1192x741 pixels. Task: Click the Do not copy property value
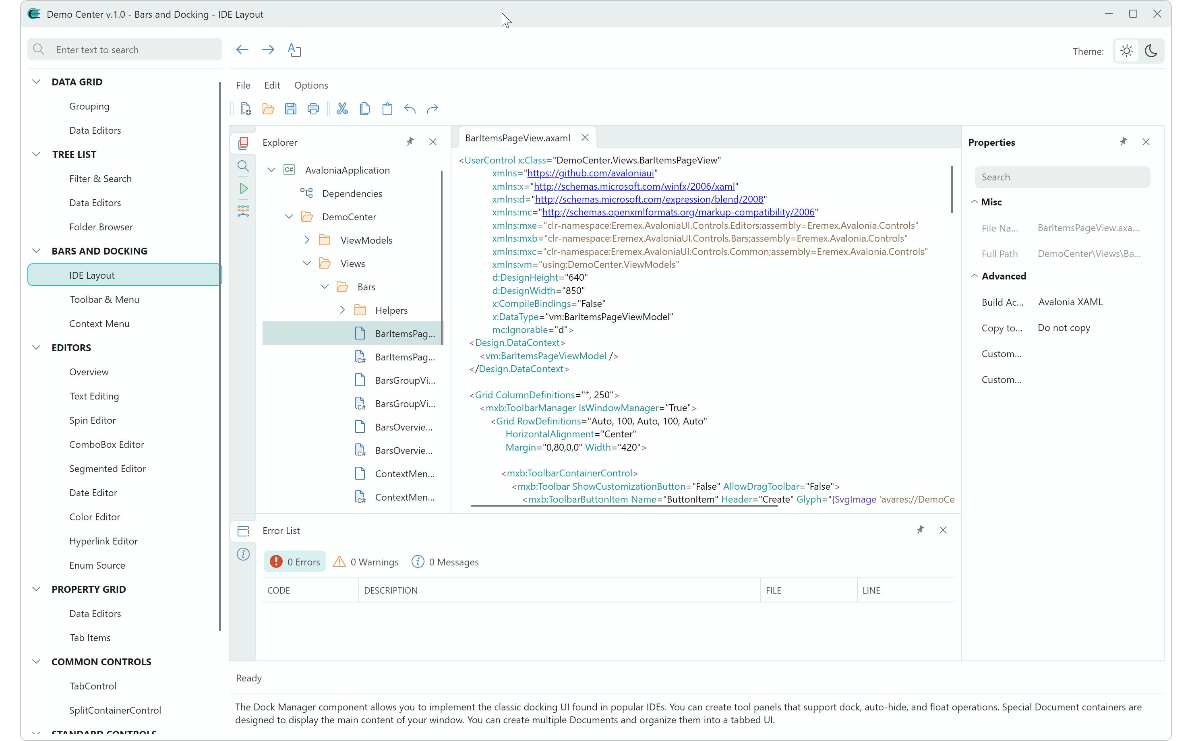click(x=1064, y=327)
